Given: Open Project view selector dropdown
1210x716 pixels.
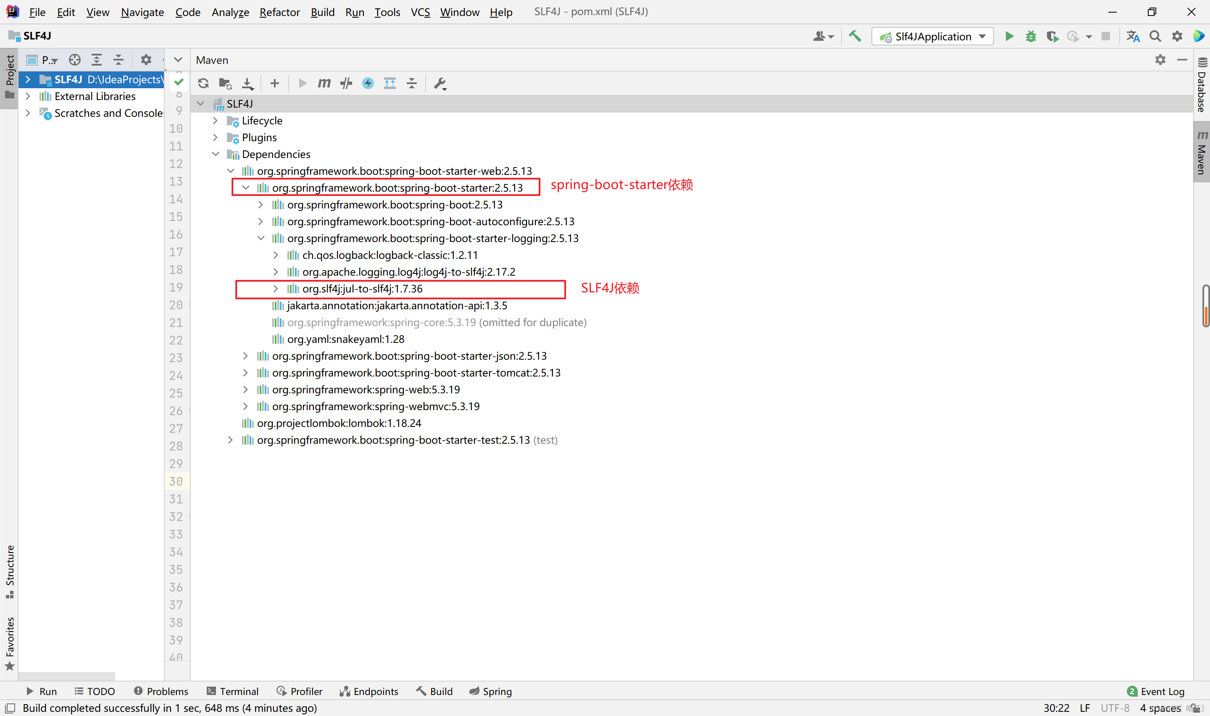Looking at the screenshot, I should (42, 60).
